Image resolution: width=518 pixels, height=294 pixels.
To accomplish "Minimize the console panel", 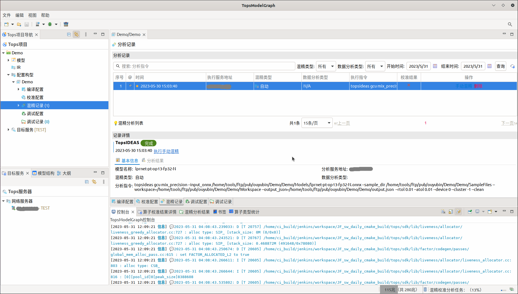I will (504, 211).
